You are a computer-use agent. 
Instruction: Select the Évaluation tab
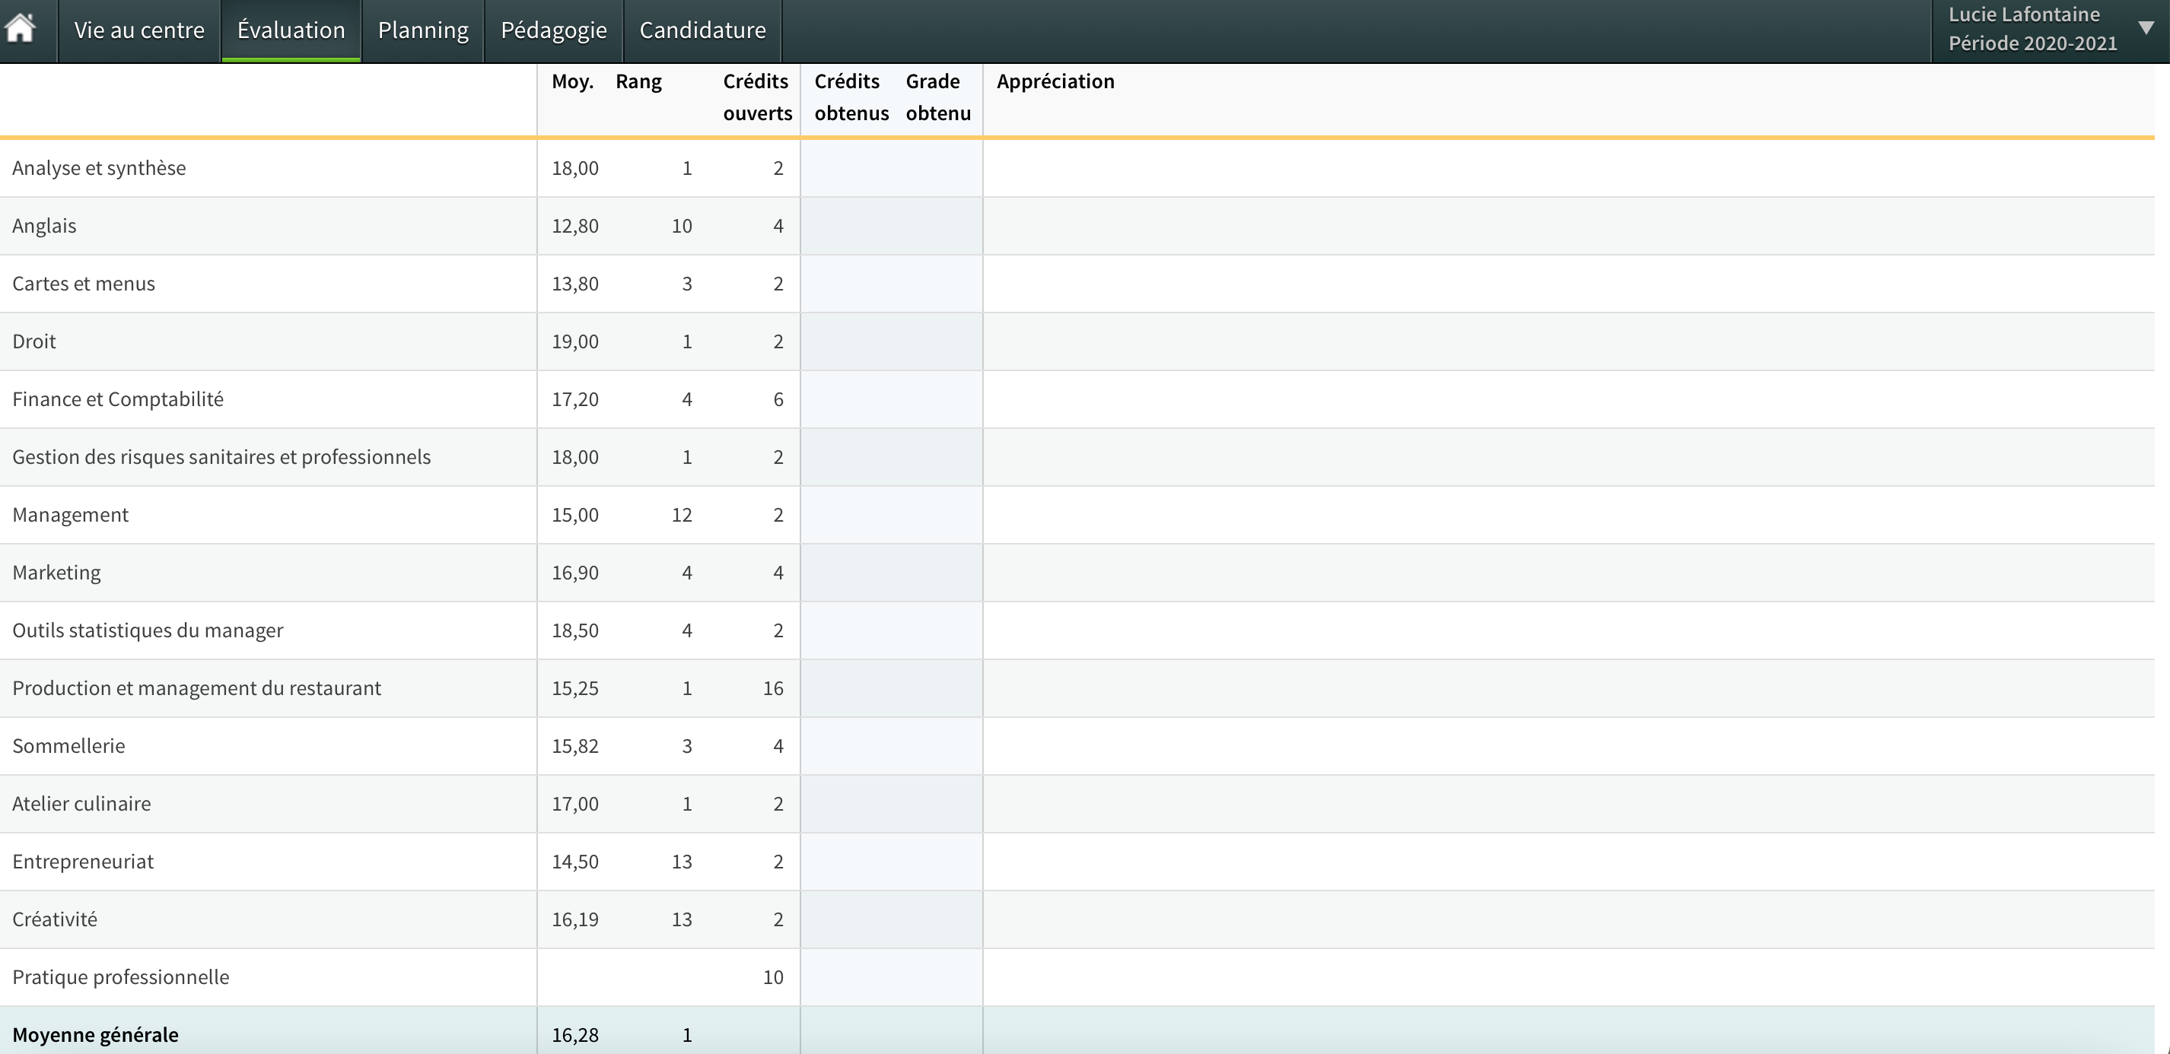(291, 30)
